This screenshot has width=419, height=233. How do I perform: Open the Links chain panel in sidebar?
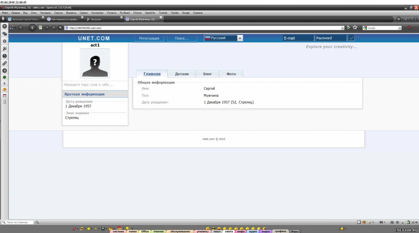[4, 63]
